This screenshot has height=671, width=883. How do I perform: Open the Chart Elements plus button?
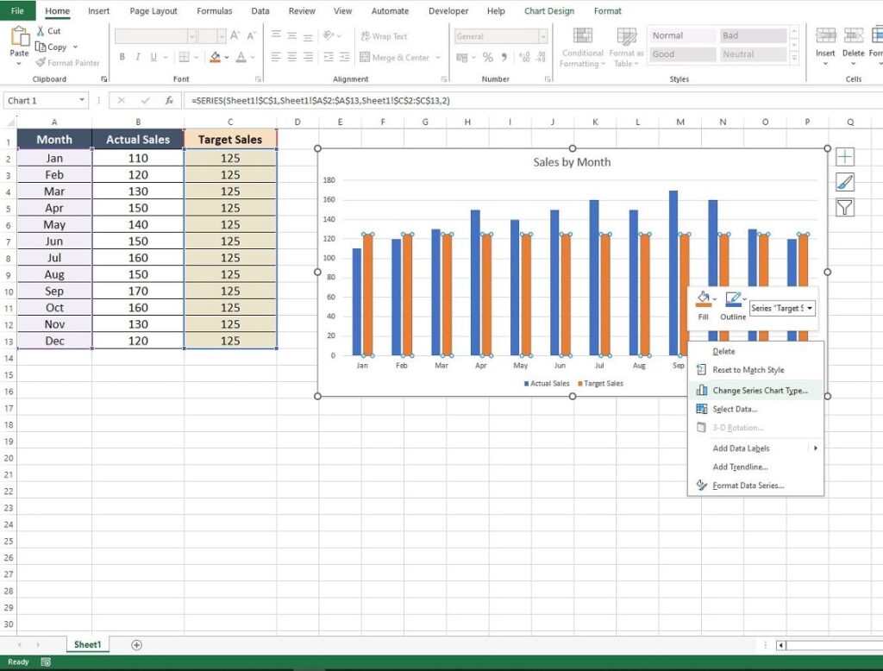click(x=845, y=157)
